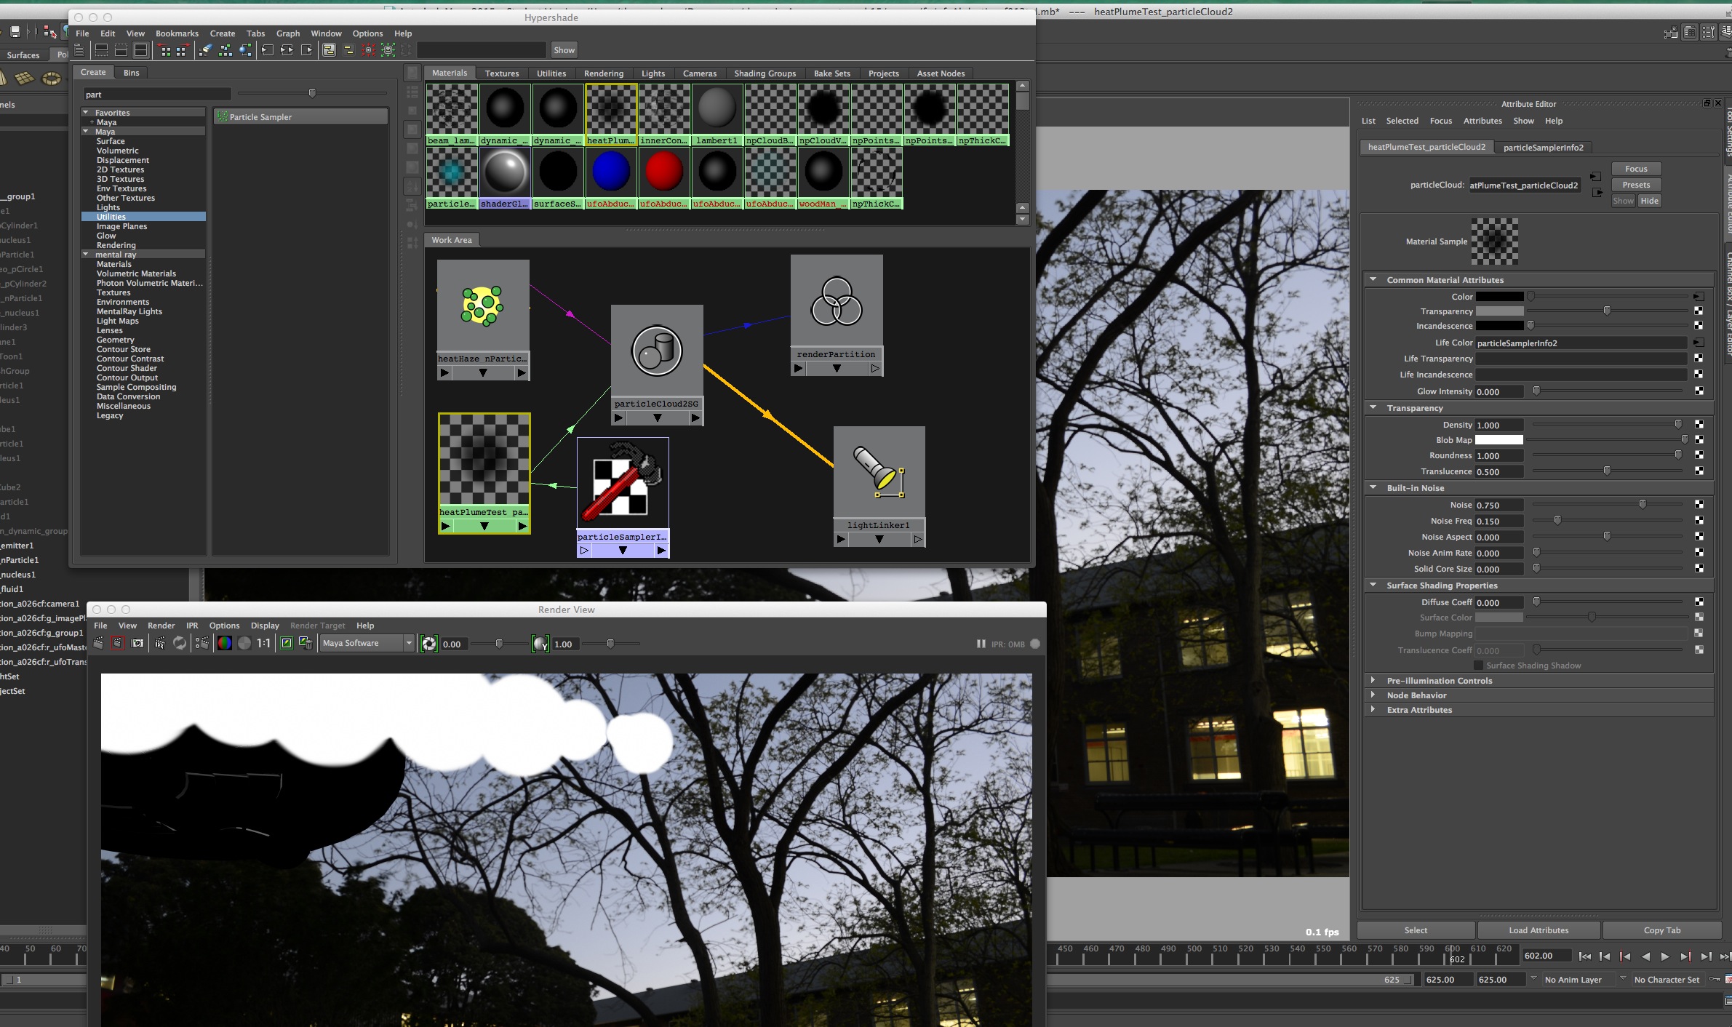Click the Load Attributes button
The width and height of the screenshot is (1732, 1027).
coord(1539,930)
